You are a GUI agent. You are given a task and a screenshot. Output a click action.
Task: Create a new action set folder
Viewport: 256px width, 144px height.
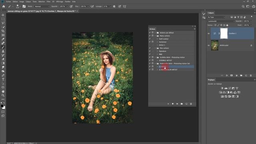click(x=182, y=104)
